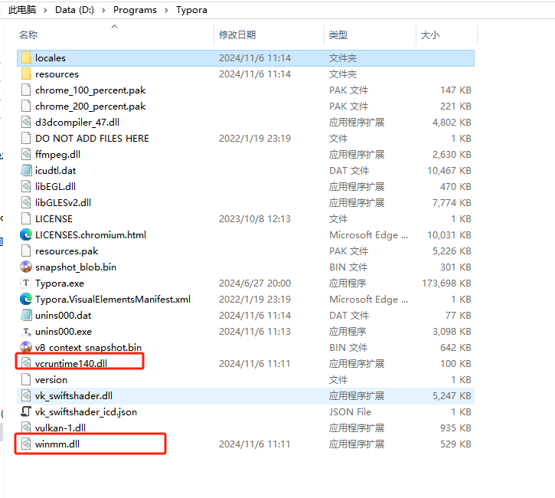Select the vk_swiftshader_icd.json file name
The height and width of the screenshot is (498, 555).
[x=86, y=412]
